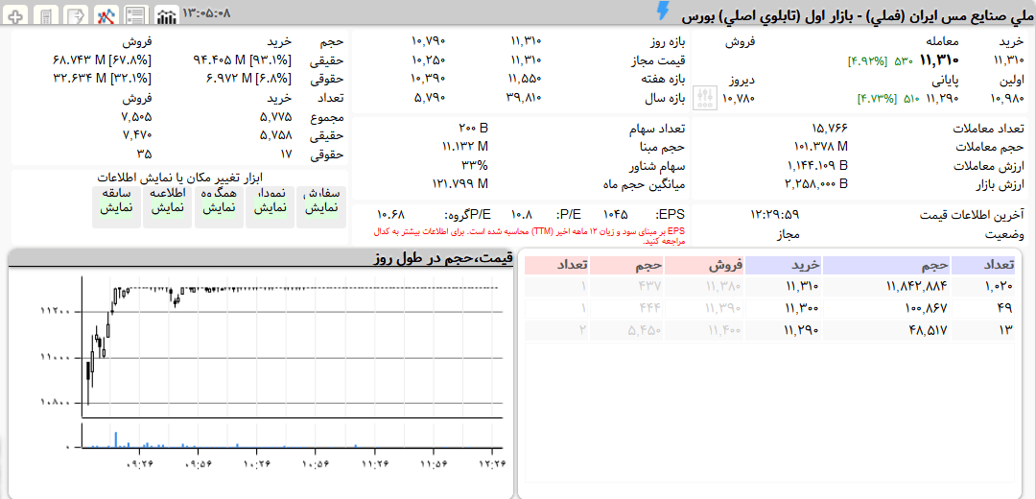Toggle the همگروه display button
This screenshot has width=1036, height=499.
[x=219, y=207]
